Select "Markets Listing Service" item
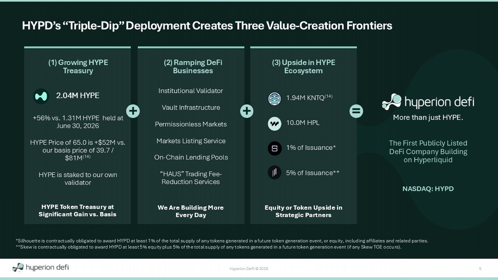Image resolution: width=498 pixels, height=280 pixels. pyautogui.click(x=191, y=141)
